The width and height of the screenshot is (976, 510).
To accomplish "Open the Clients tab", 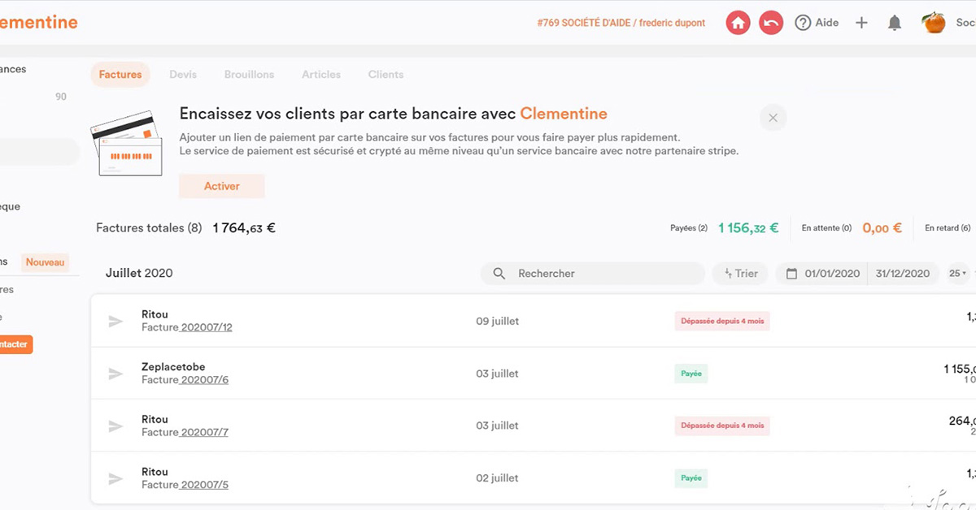I will [386, 74].
